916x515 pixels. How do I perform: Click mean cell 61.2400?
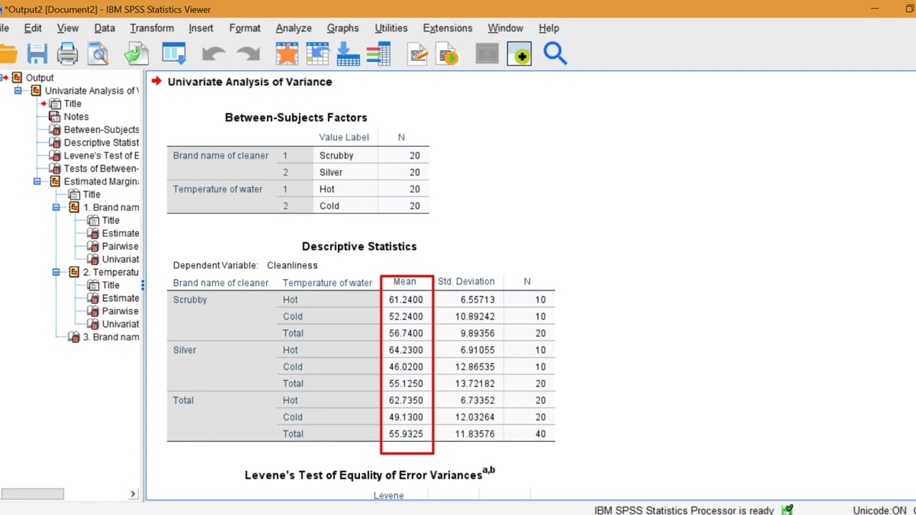point(406,300)
